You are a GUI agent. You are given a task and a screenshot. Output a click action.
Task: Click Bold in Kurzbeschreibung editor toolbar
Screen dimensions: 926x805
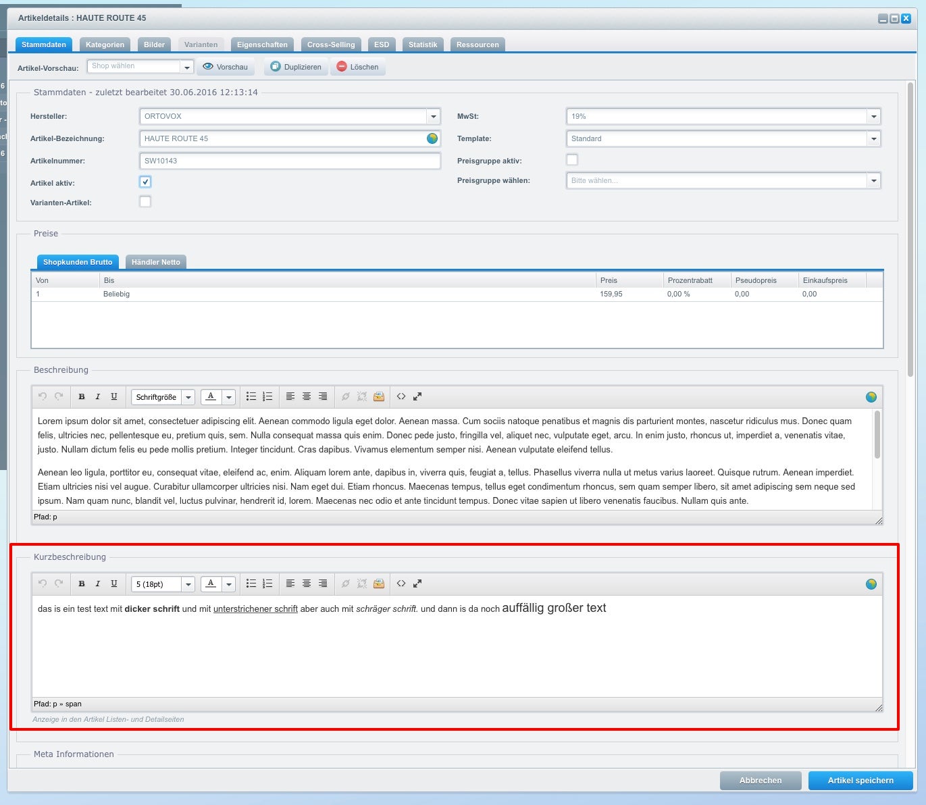(x=82, y=583)
